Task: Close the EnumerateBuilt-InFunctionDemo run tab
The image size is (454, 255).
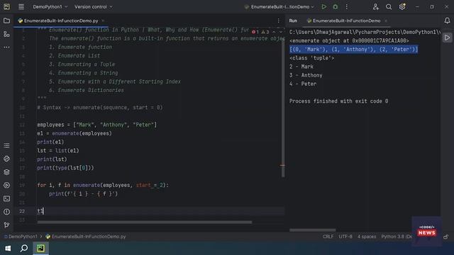Action: click(386, 21)
